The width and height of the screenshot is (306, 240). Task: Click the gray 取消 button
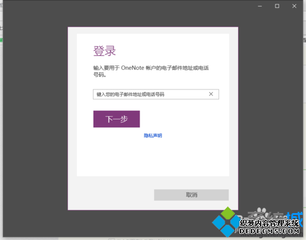coord(192,195)
